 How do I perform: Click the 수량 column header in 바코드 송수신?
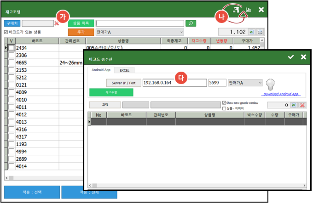point(275,115)
